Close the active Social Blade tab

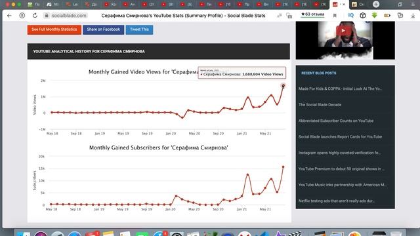point(344,5)
